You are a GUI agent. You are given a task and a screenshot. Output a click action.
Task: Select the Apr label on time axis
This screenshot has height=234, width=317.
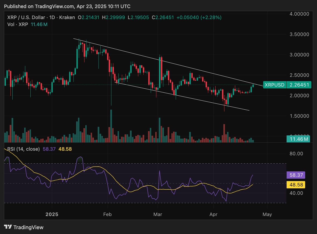coord(213,214)
